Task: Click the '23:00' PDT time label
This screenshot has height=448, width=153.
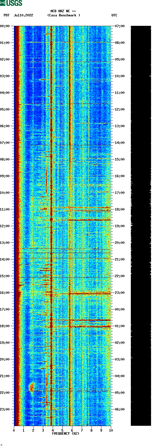Action: tap(5, 409)
